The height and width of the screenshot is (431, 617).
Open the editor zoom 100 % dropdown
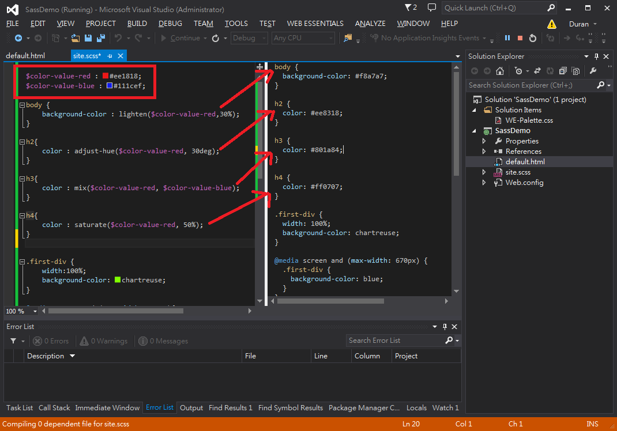tap(35, 311)
